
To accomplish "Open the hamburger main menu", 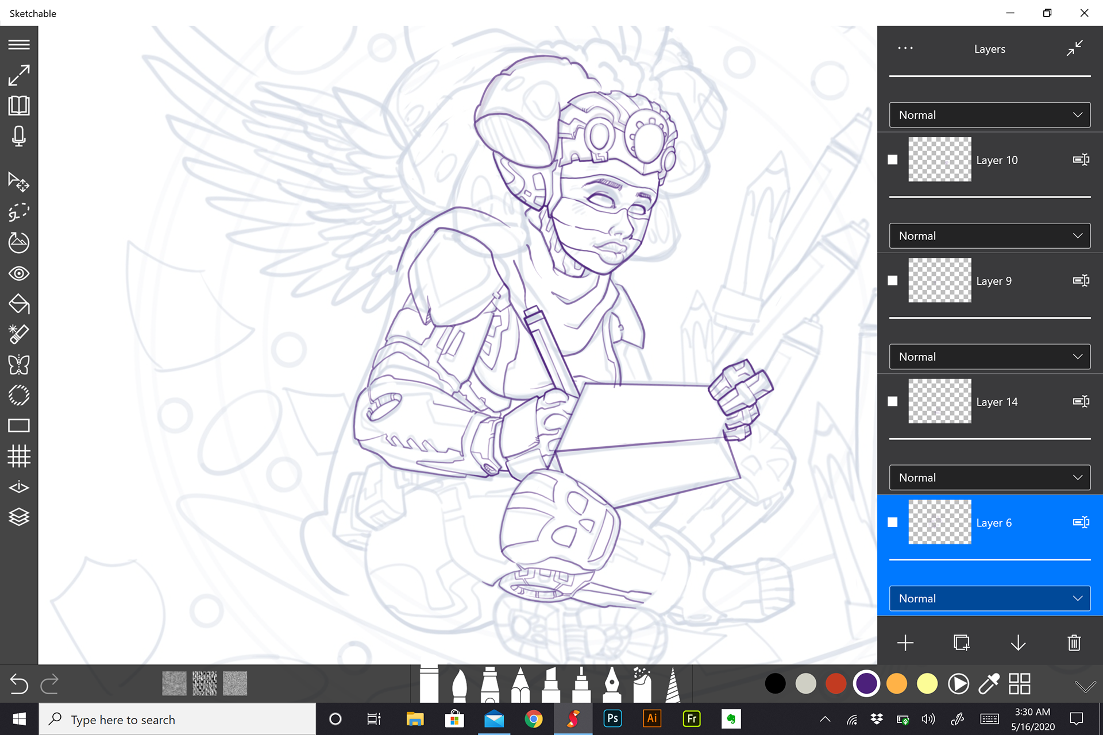I will click(19, 45).
